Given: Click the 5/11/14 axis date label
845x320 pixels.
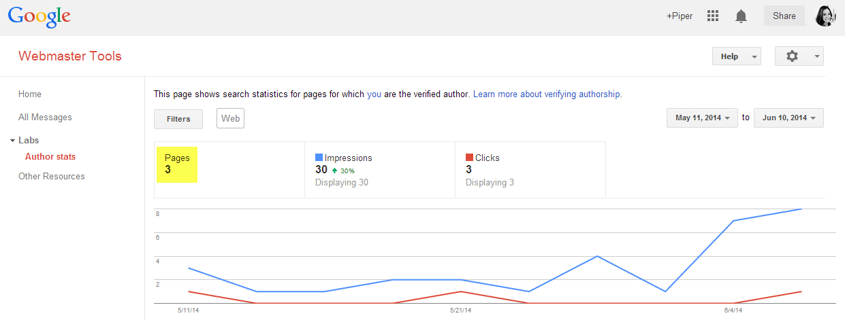Looking at the screenshot, I should click(187, 310).
